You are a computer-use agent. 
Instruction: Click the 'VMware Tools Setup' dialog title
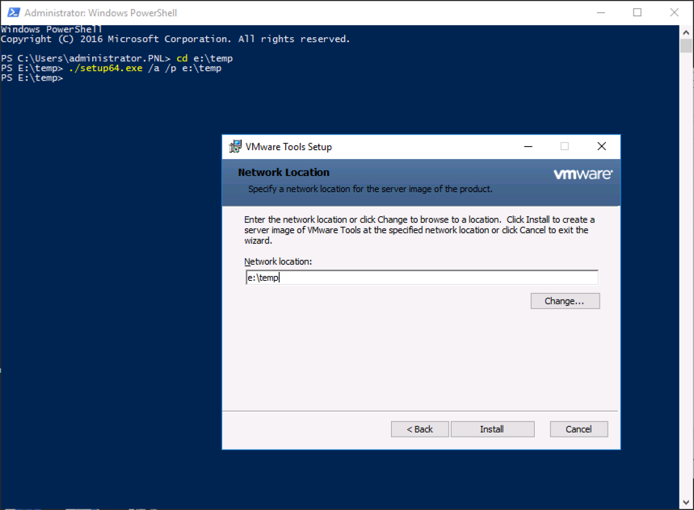288,147
